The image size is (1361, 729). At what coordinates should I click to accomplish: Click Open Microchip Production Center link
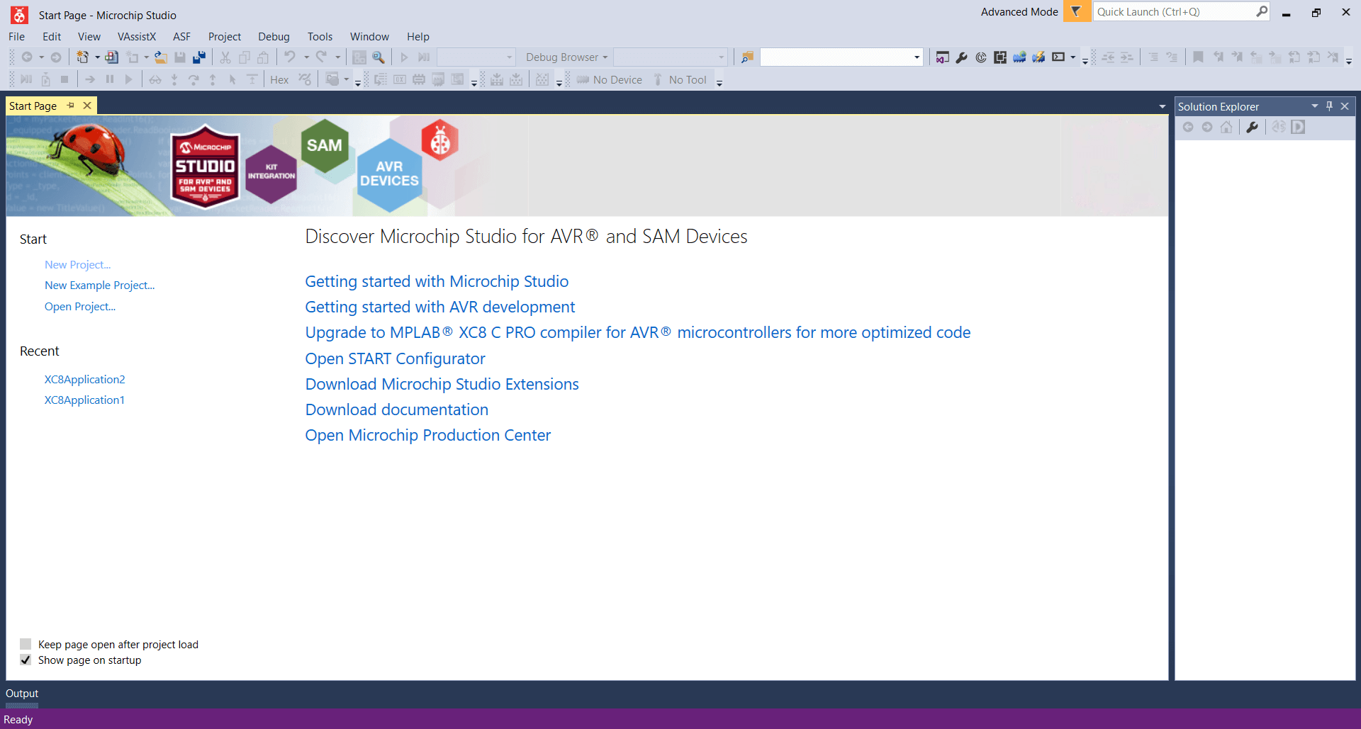click(427, 436)
